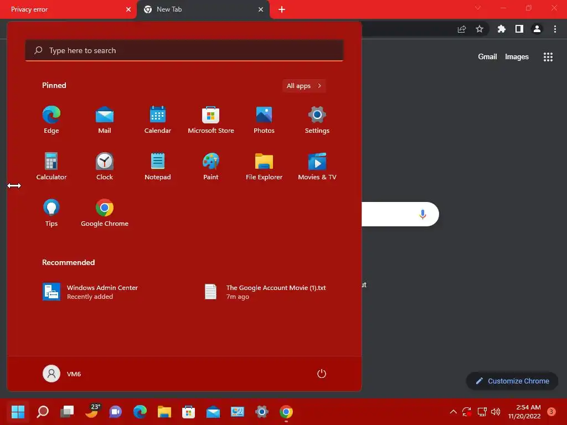Open the volume speaker tray icon
The height and width of the screenshot is (425, 567).
pos(496,412)
